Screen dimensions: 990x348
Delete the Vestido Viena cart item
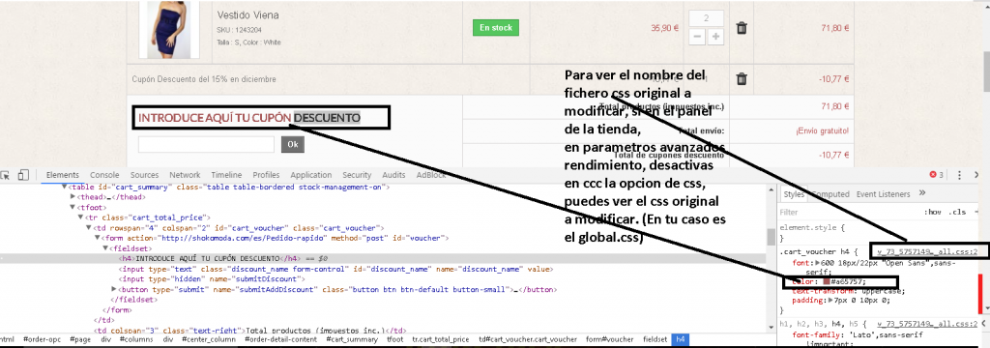coord(742,28)
